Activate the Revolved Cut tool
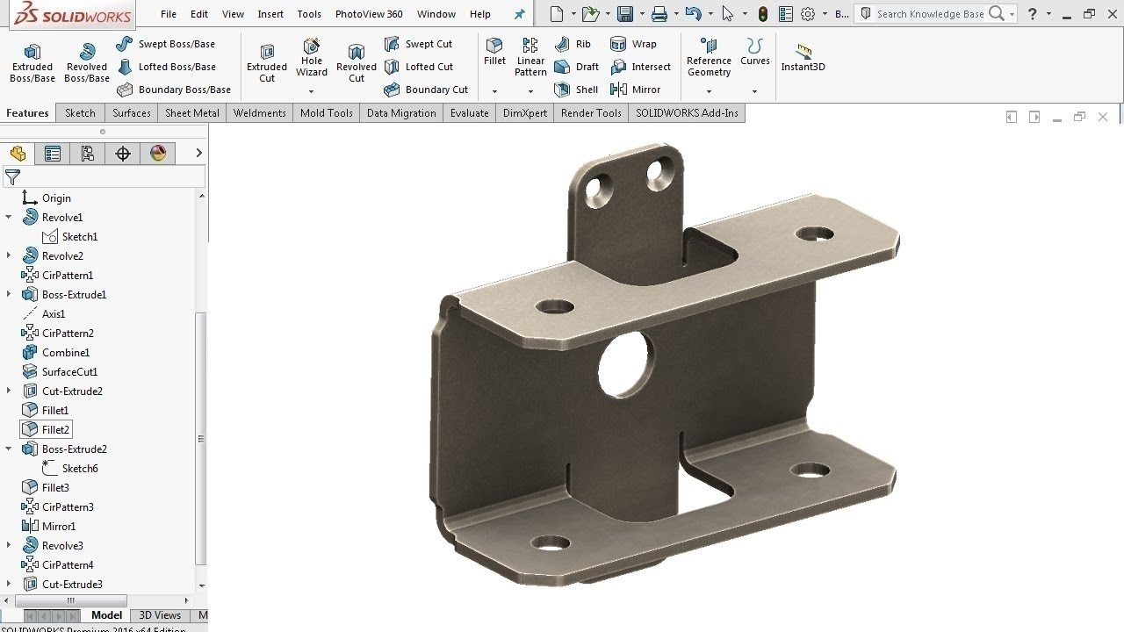Screen dimensions: 1124x632 pyautogui.click(x=357, y=63)
